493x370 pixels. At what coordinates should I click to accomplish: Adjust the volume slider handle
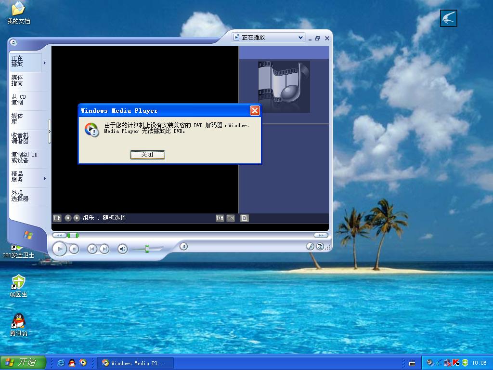tap(147, 249)
